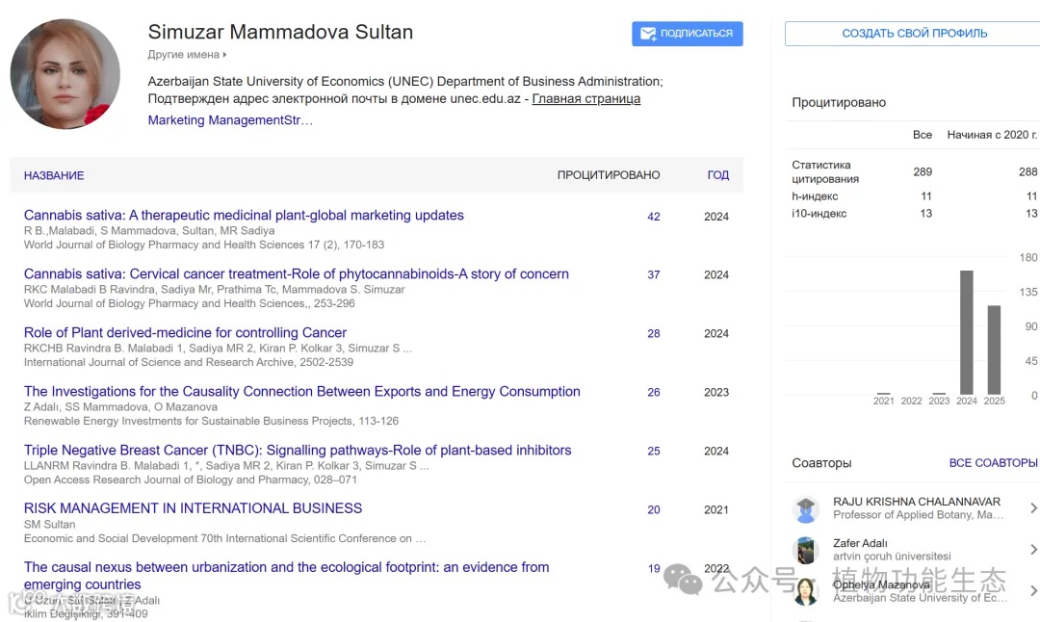Open 'Role of Plant derived-medicine for controlling Cancer'
Viewport: 1040px width, 622px height.
185,333
